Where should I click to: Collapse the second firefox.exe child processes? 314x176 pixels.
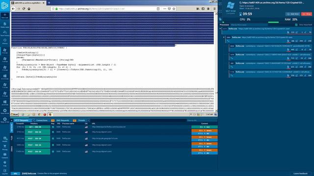click(224, 37)
